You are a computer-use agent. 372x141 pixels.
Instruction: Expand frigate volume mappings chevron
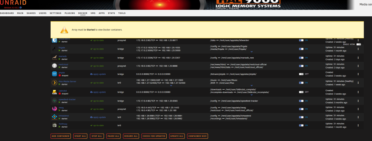click(x=252, y=51)
